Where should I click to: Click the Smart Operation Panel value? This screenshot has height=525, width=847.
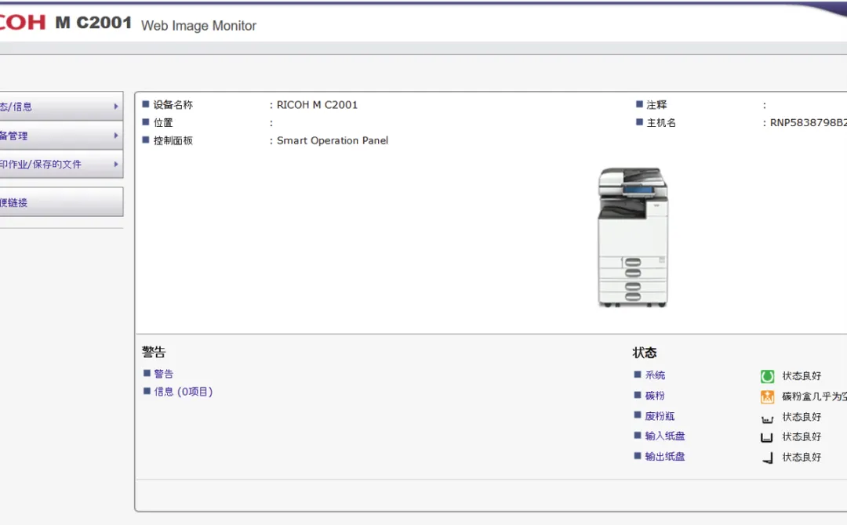(x=333, y=140)
